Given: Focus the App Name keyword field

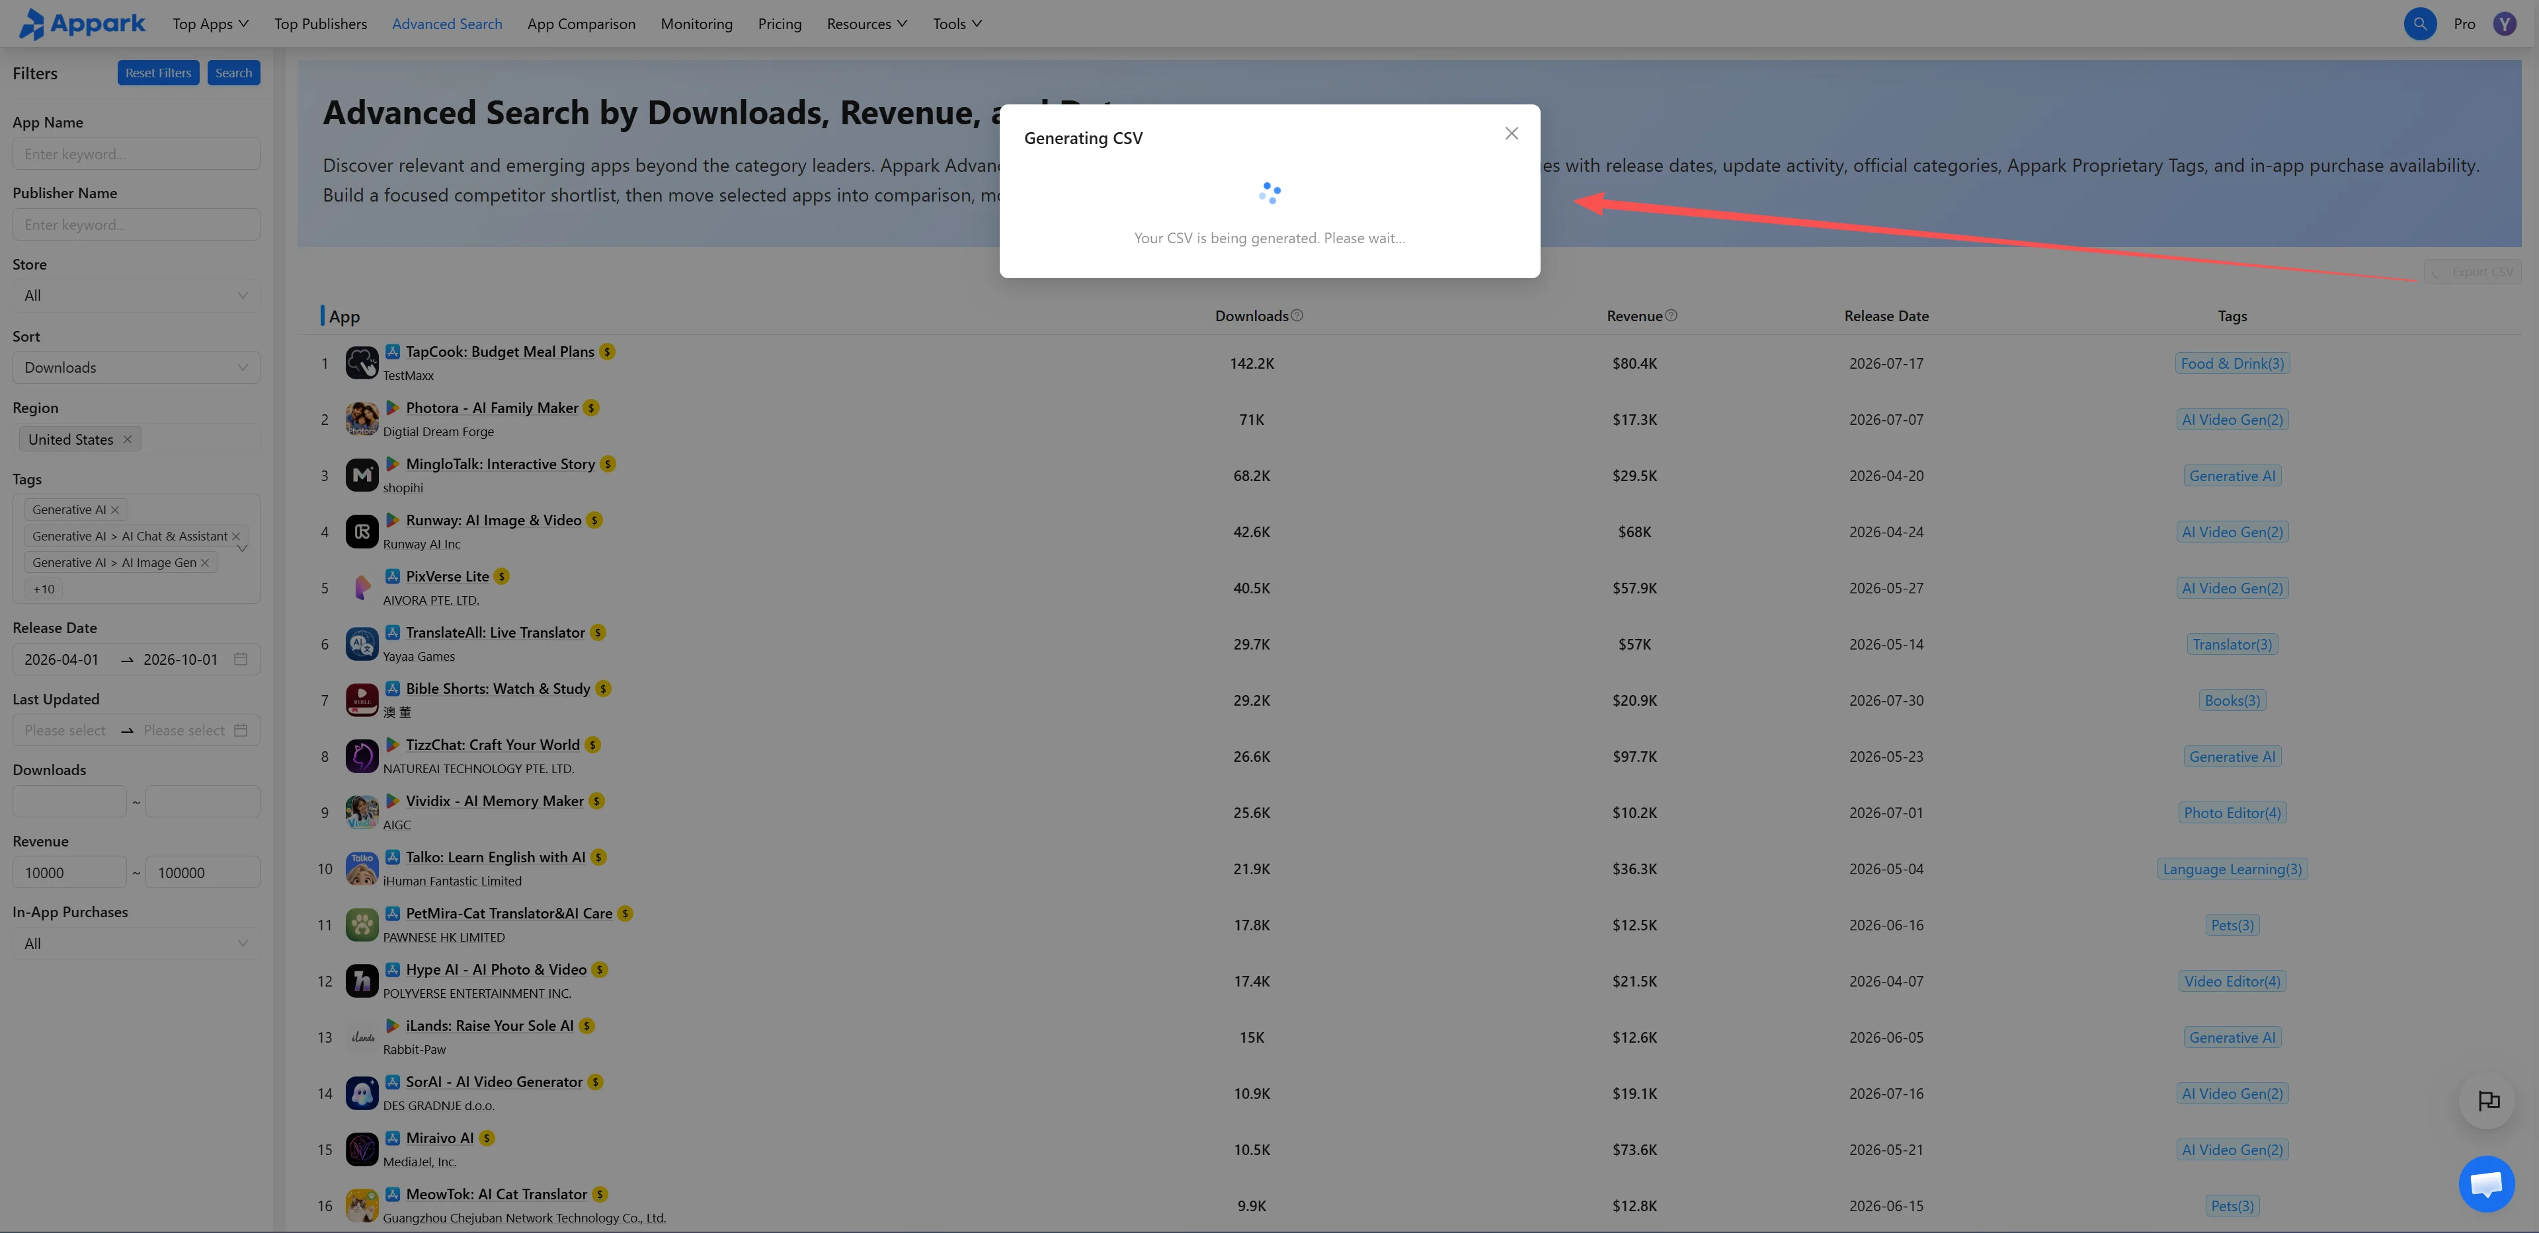Looking at the screenshot, I should [x=136, y=154].
